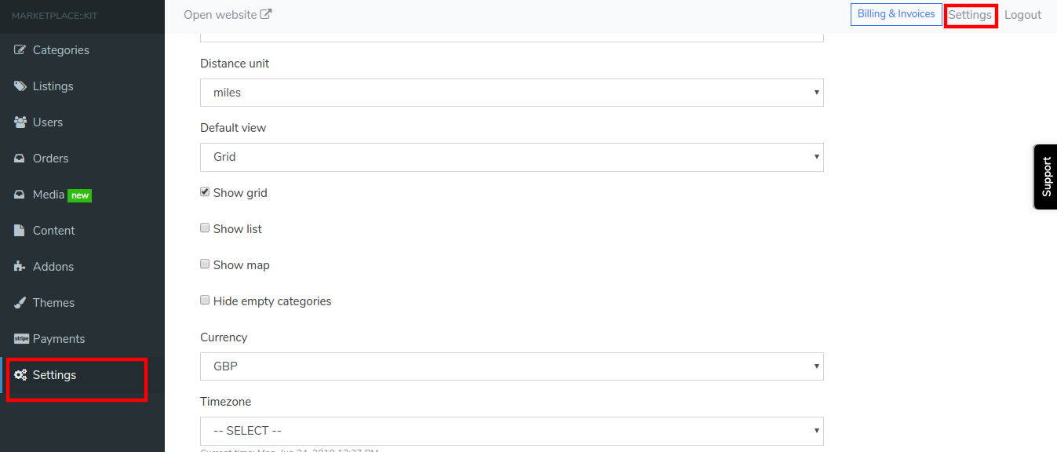Select Content in the sidebar
The width and height of the screenshot is (1057, 452).
pyautogui.click(x=54, y=231)
